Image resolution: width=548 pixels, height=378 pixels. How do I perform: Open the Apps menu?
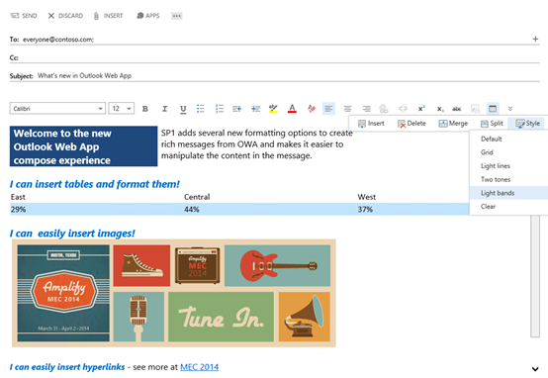pyautogui.click(x=147, y=16)
